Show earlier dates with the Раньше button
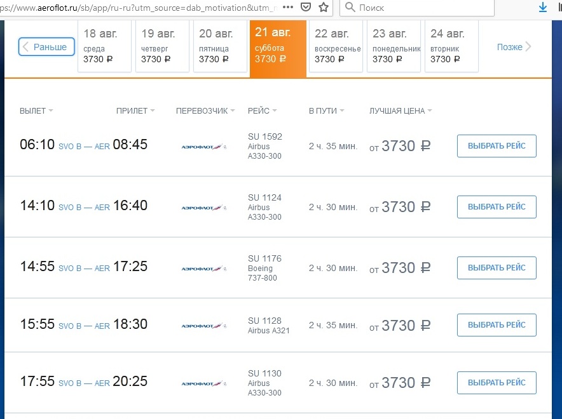This screenshot has height=419, width=562. click(x=47, y=47)
